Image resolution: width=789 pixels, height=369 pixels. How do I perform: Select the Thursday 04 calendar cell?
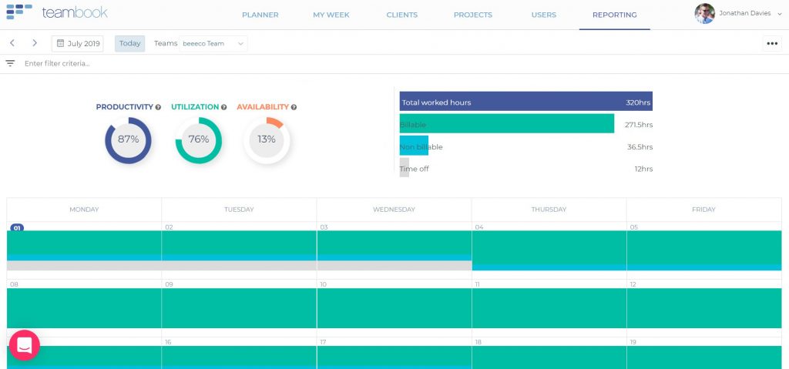pos(549,247)
